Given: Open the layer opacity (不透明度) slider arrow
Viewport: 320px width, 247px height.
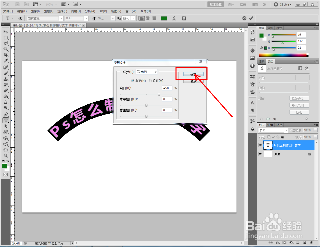Looking at the screenshot, I should (315, 130).
